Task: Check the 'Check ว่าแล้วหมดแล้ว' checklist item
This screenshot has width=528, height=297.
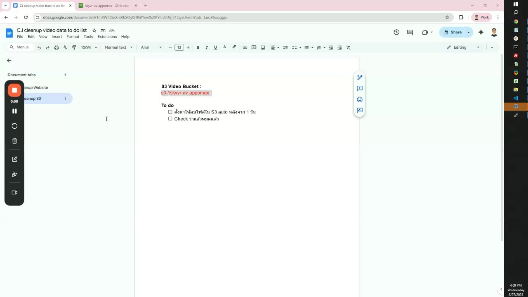Action: (170, 119)
